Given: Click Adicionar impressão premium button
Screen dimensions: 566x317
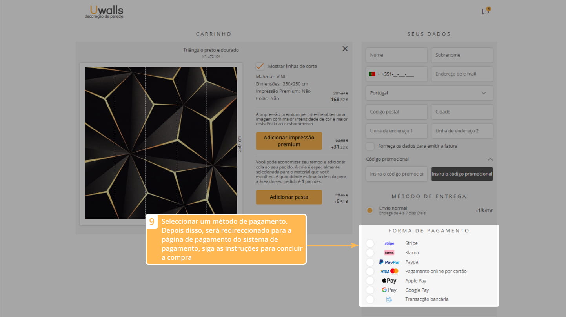Looking at the screenshot, I should [289, 141].
